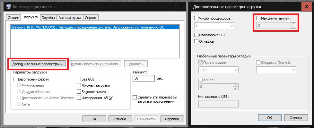314x128 pixels.
Task: Click the System Configuration title bar icon
Action: click(x=8, y=7)
